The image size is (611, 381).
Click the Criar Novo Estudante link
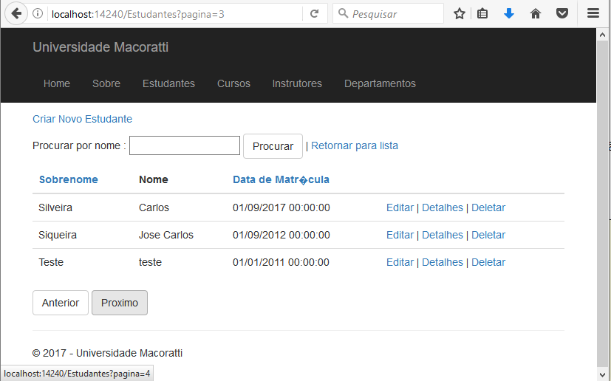(82, 119)
